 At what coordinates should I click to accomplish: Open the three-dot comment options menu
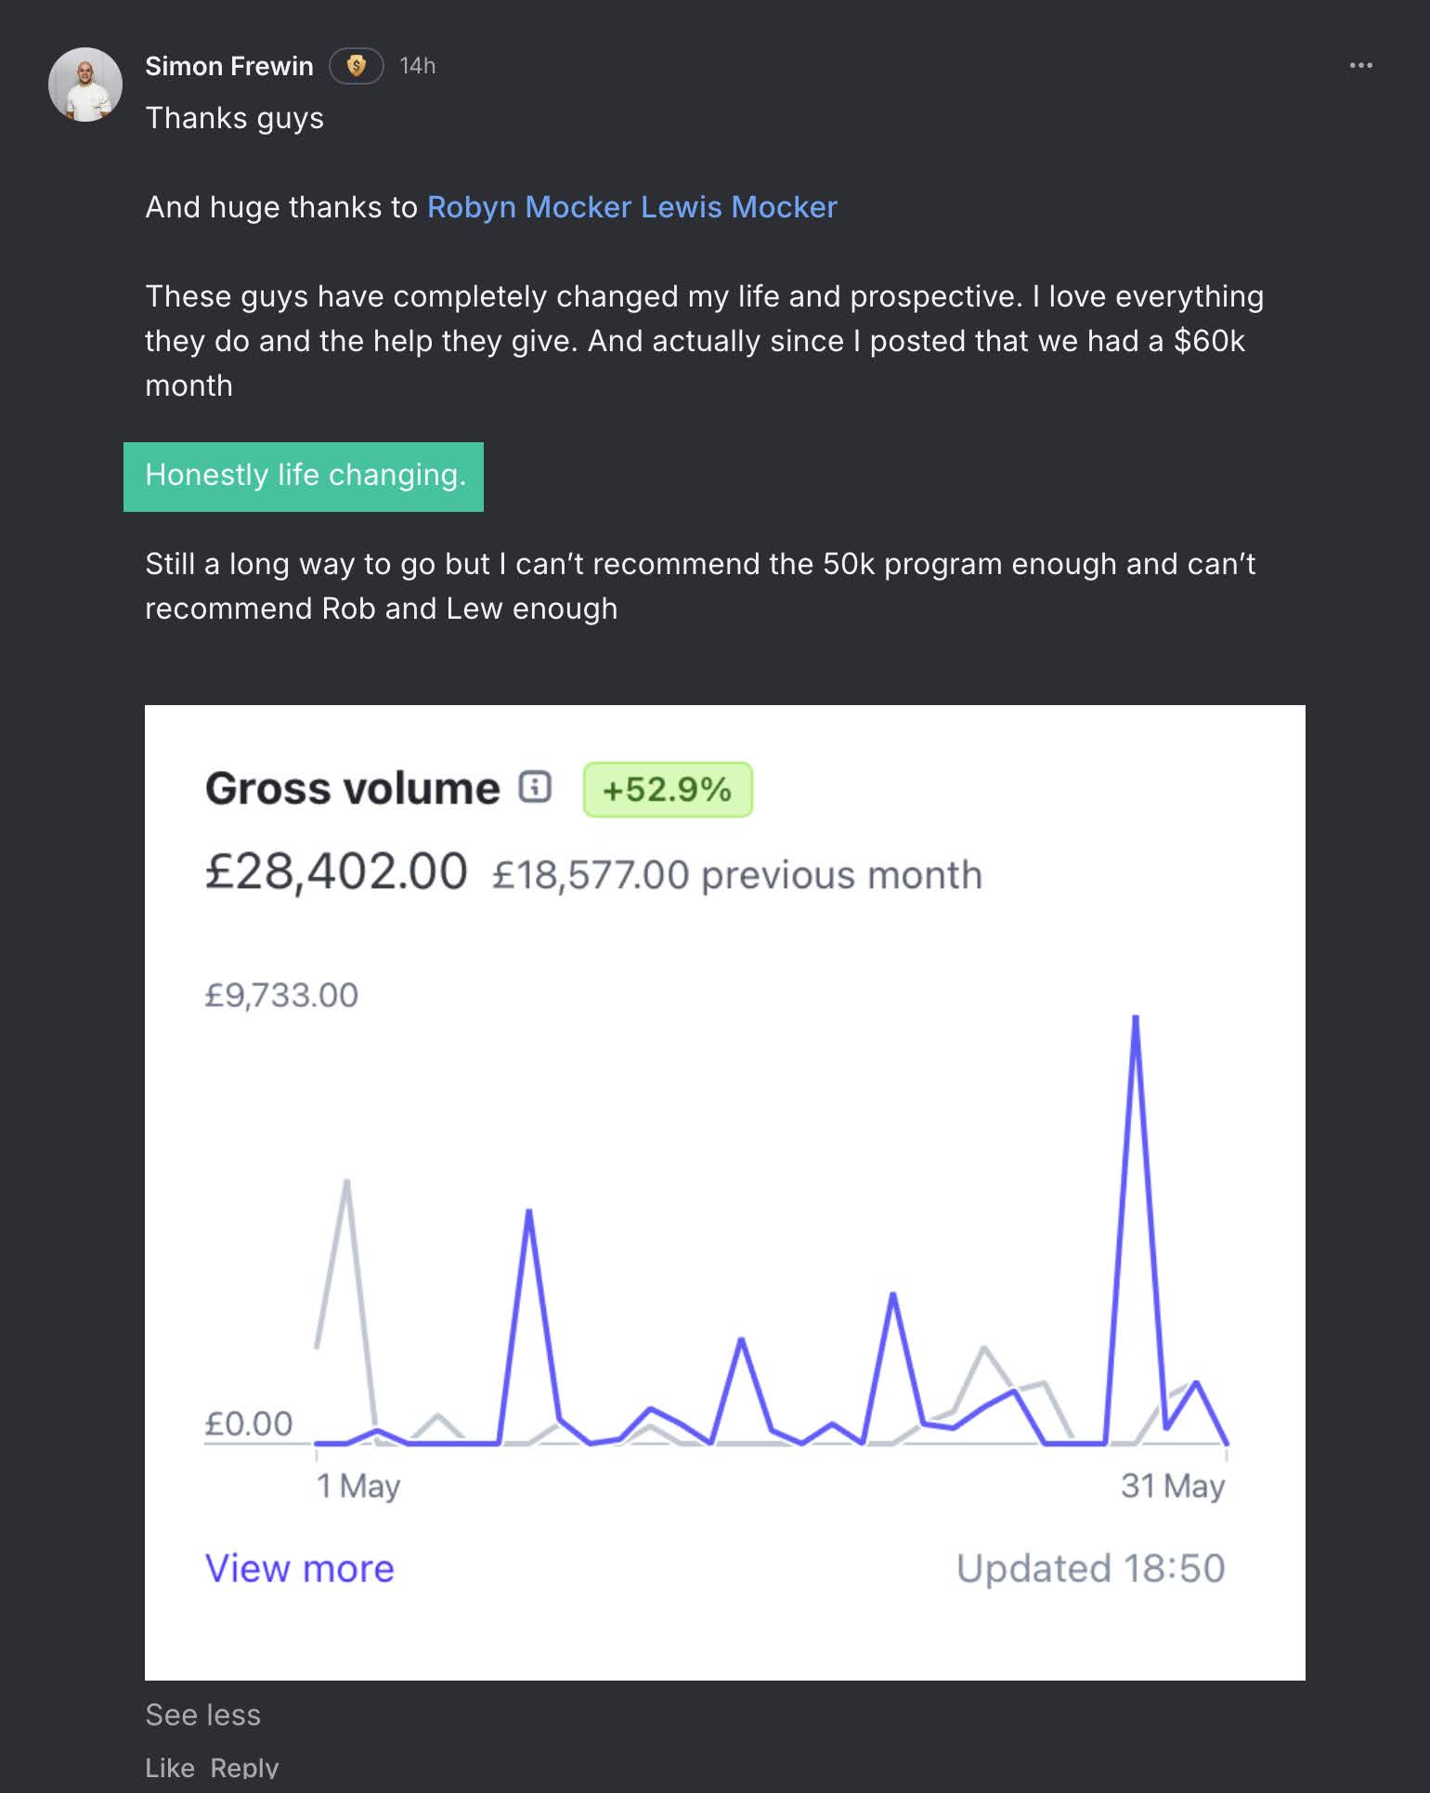click(x=1360, y=66)
